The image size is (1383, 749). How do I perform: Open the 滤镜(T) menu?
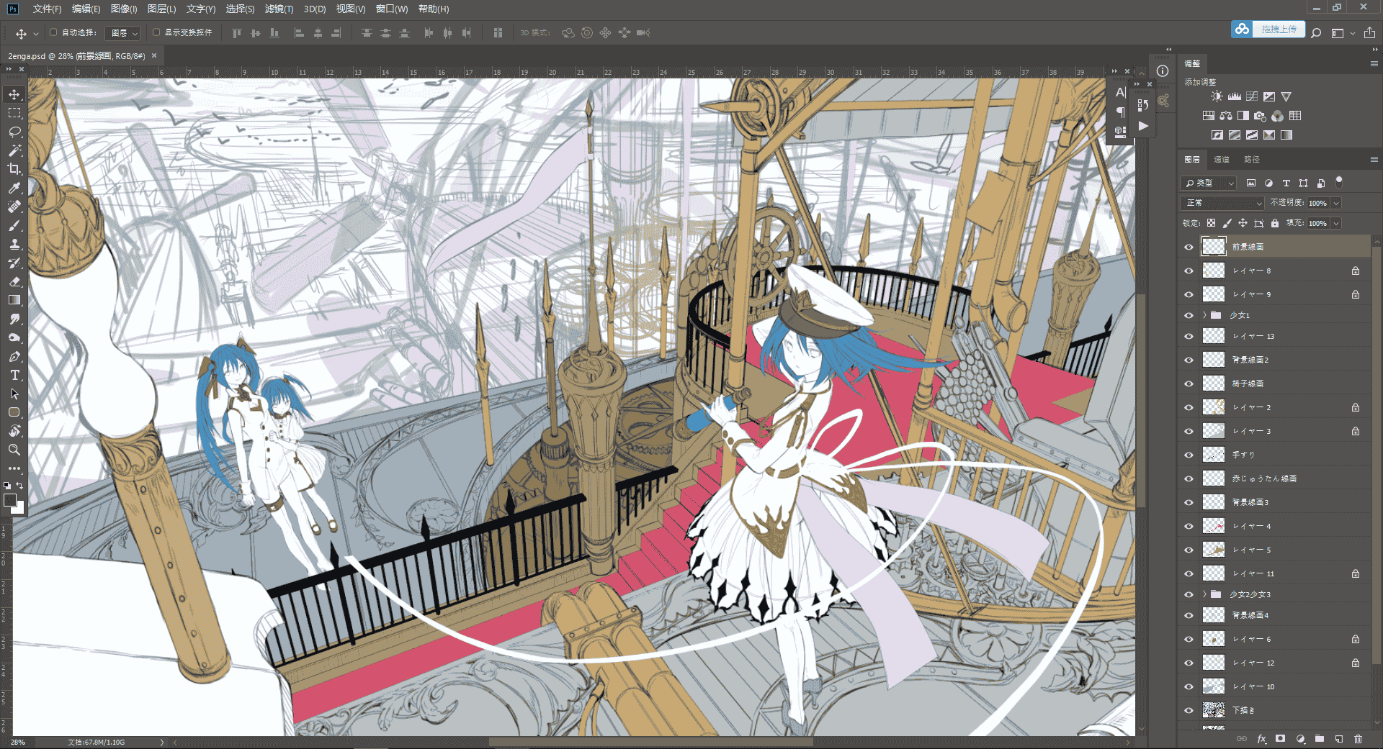279,9
